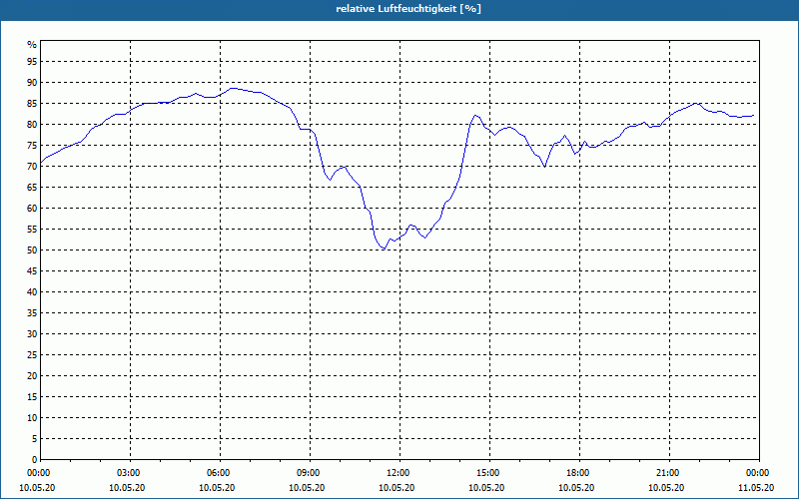Select the '75' y-axis label

32,145
